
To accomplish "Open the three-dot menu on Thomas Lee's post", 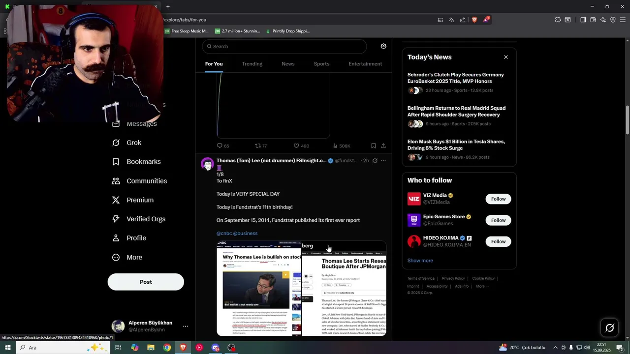I will pyautogui.click(x=383, y=161).
